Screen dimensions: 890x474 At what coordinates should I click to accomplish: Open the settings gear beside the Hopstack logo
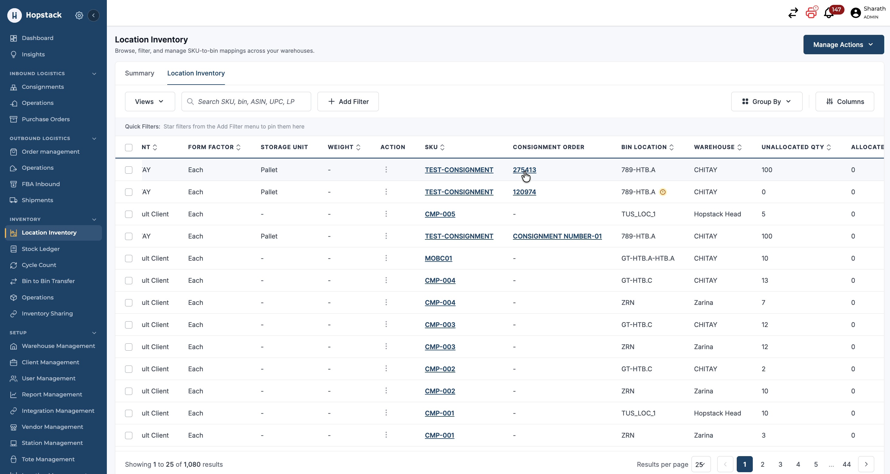79,15
